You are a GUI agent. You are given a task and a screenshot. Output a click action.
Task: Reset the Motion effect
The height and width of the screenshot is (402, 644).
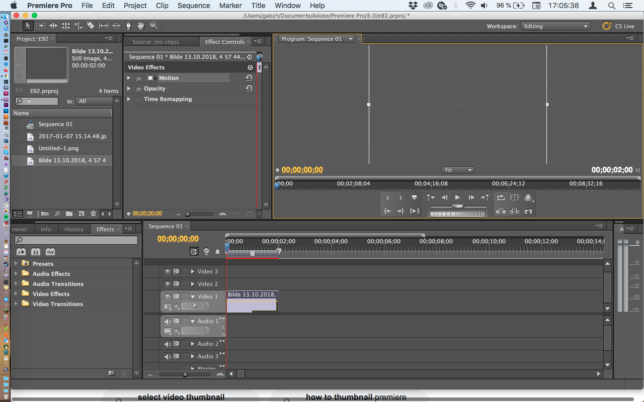[249, 78]
